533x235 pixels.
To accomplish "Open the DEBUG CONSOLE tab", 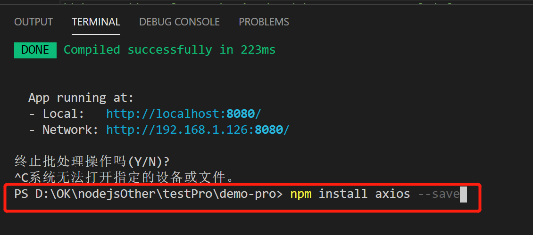I will click(x=180, y=22).
